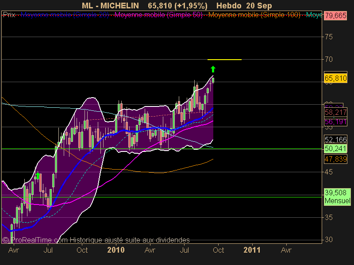This screenshot has width=354, height=265.
Task: Click the orange 47,839 price tag
Action: pyautogui.click(x=335, y=159)
